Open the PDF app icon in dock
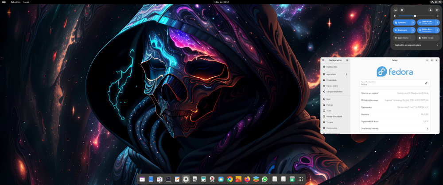443x185 pixels. [x=238, y=179]
